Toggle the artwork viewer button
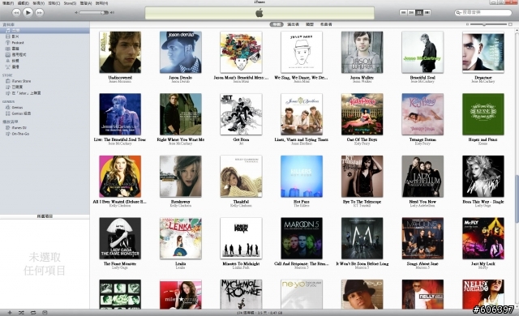Image resolution: width=519 pixels, height=316 pixels. point(45,313)
